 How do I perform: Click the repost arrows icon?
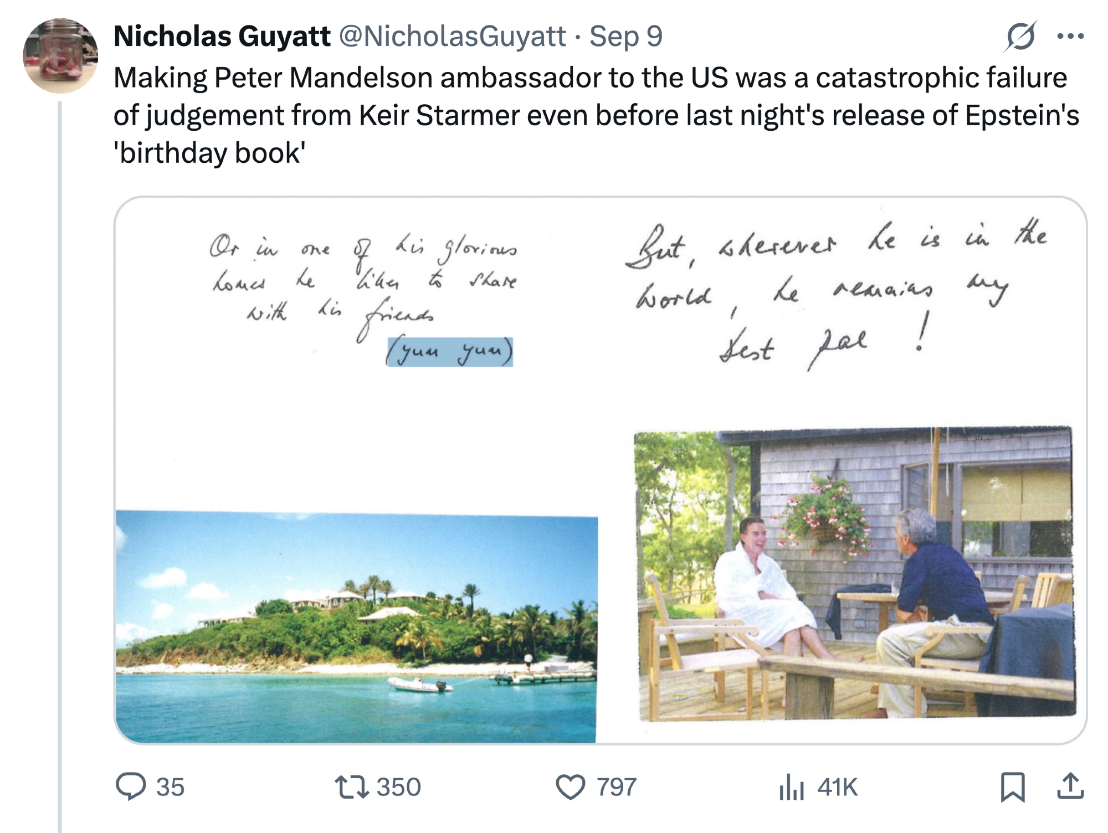pyautogui.click(x=352, y=786)
